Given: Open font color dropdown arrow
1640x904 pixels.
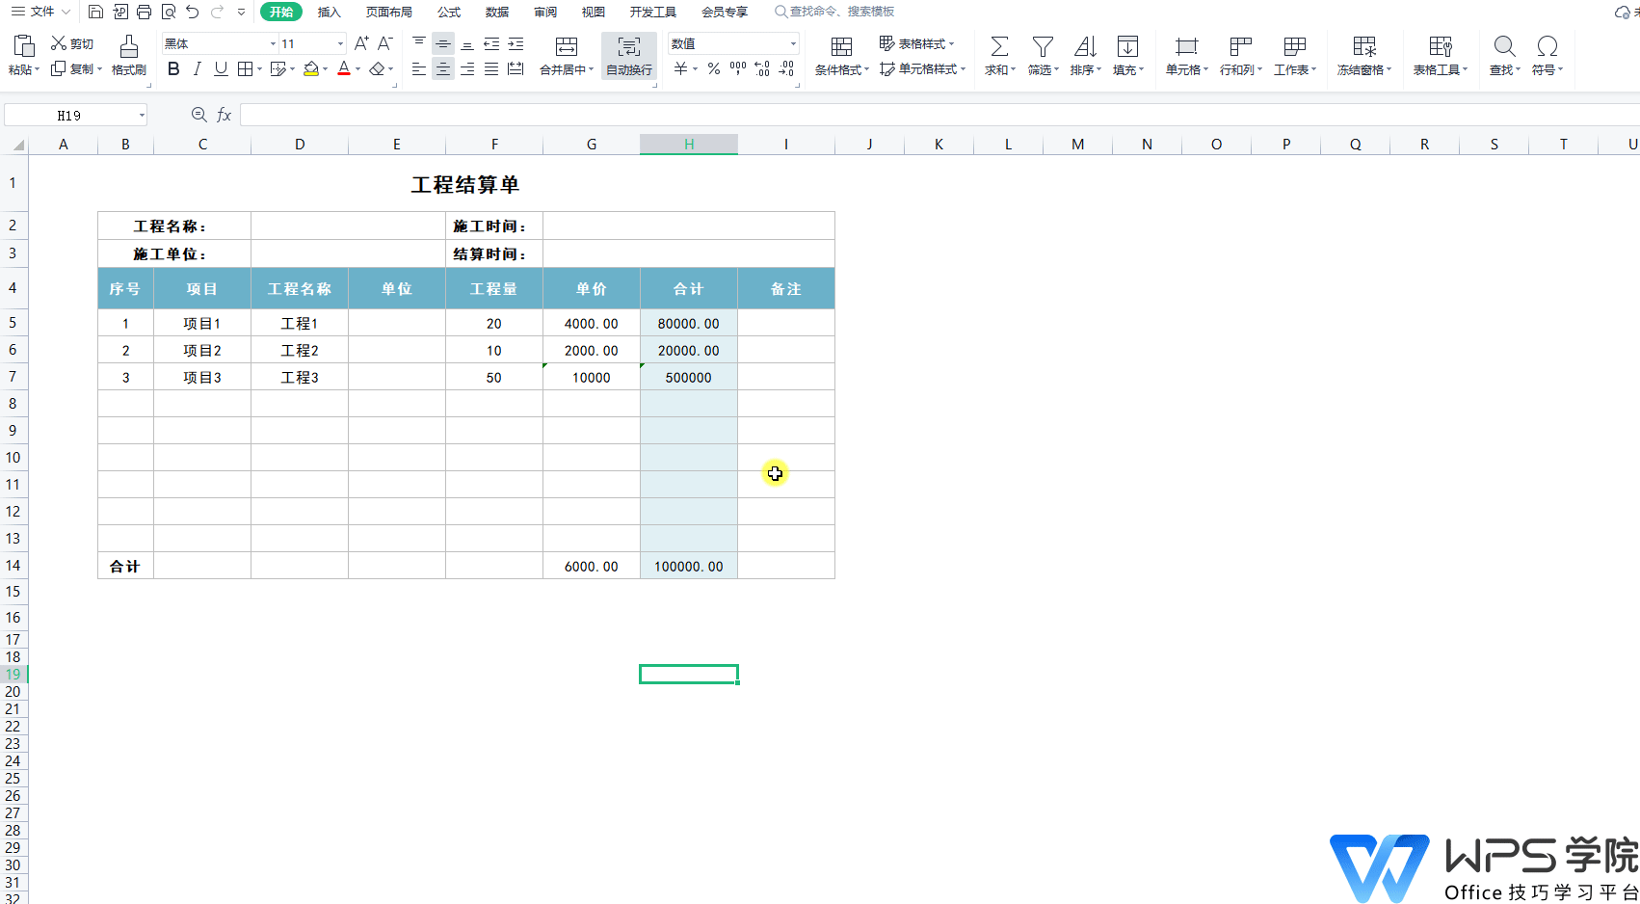Looking at the screenshot, I should coord(357,68).
